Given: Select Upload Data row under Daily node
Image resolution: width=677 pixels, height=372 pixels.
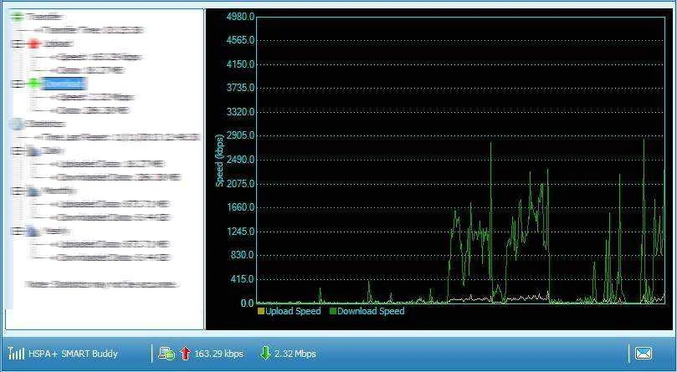Looking at the screenshot, I should [110, 164].
